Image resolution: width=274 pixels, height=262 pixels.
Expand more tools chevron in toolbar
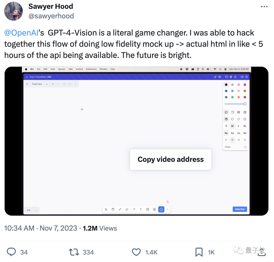point(168,209)
